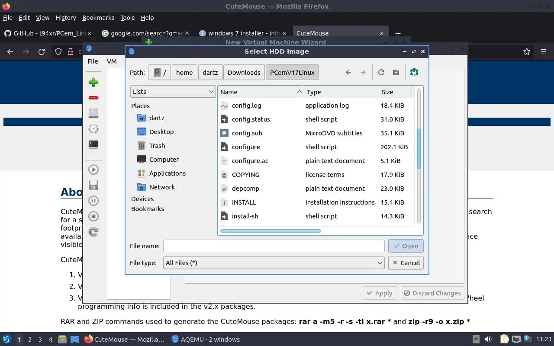Bookmark page with the star icon

(x=527, y=51)
